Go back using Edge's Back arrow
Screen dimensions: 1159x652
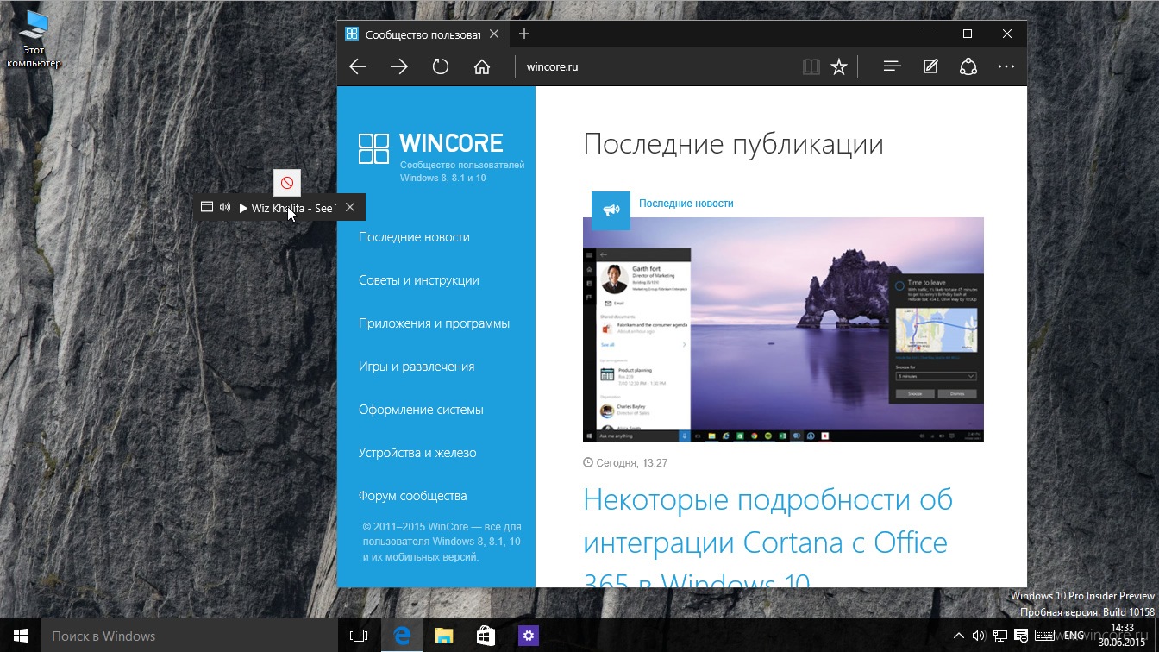(358, 66)
